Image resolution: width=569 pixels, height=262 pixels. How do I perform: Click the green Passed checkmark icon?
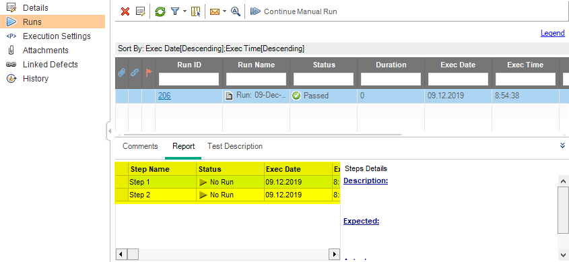[296, 96]
